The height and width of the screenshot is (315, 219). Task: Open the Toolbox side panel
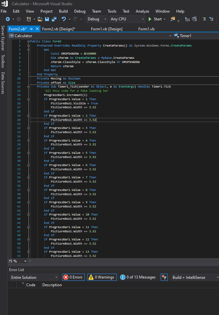coord(3,61)
